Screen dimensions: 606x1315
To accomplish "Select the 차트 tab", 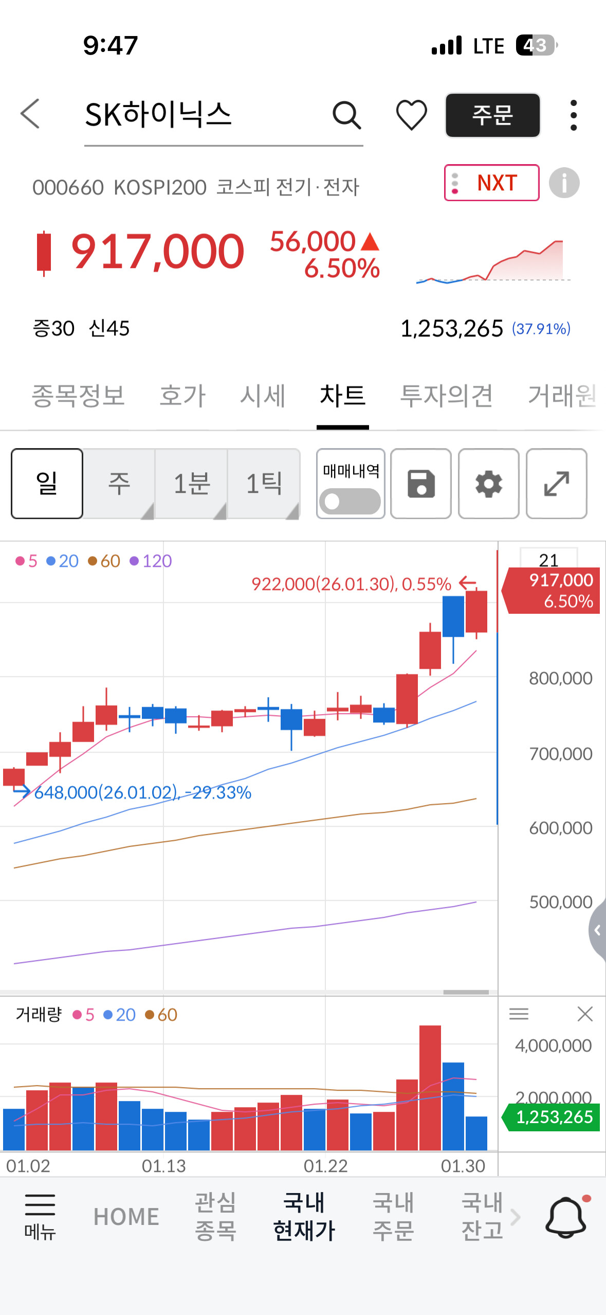I will 343,396.
